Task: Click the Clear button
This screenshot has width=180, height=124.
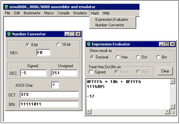Action: point(165,71)
